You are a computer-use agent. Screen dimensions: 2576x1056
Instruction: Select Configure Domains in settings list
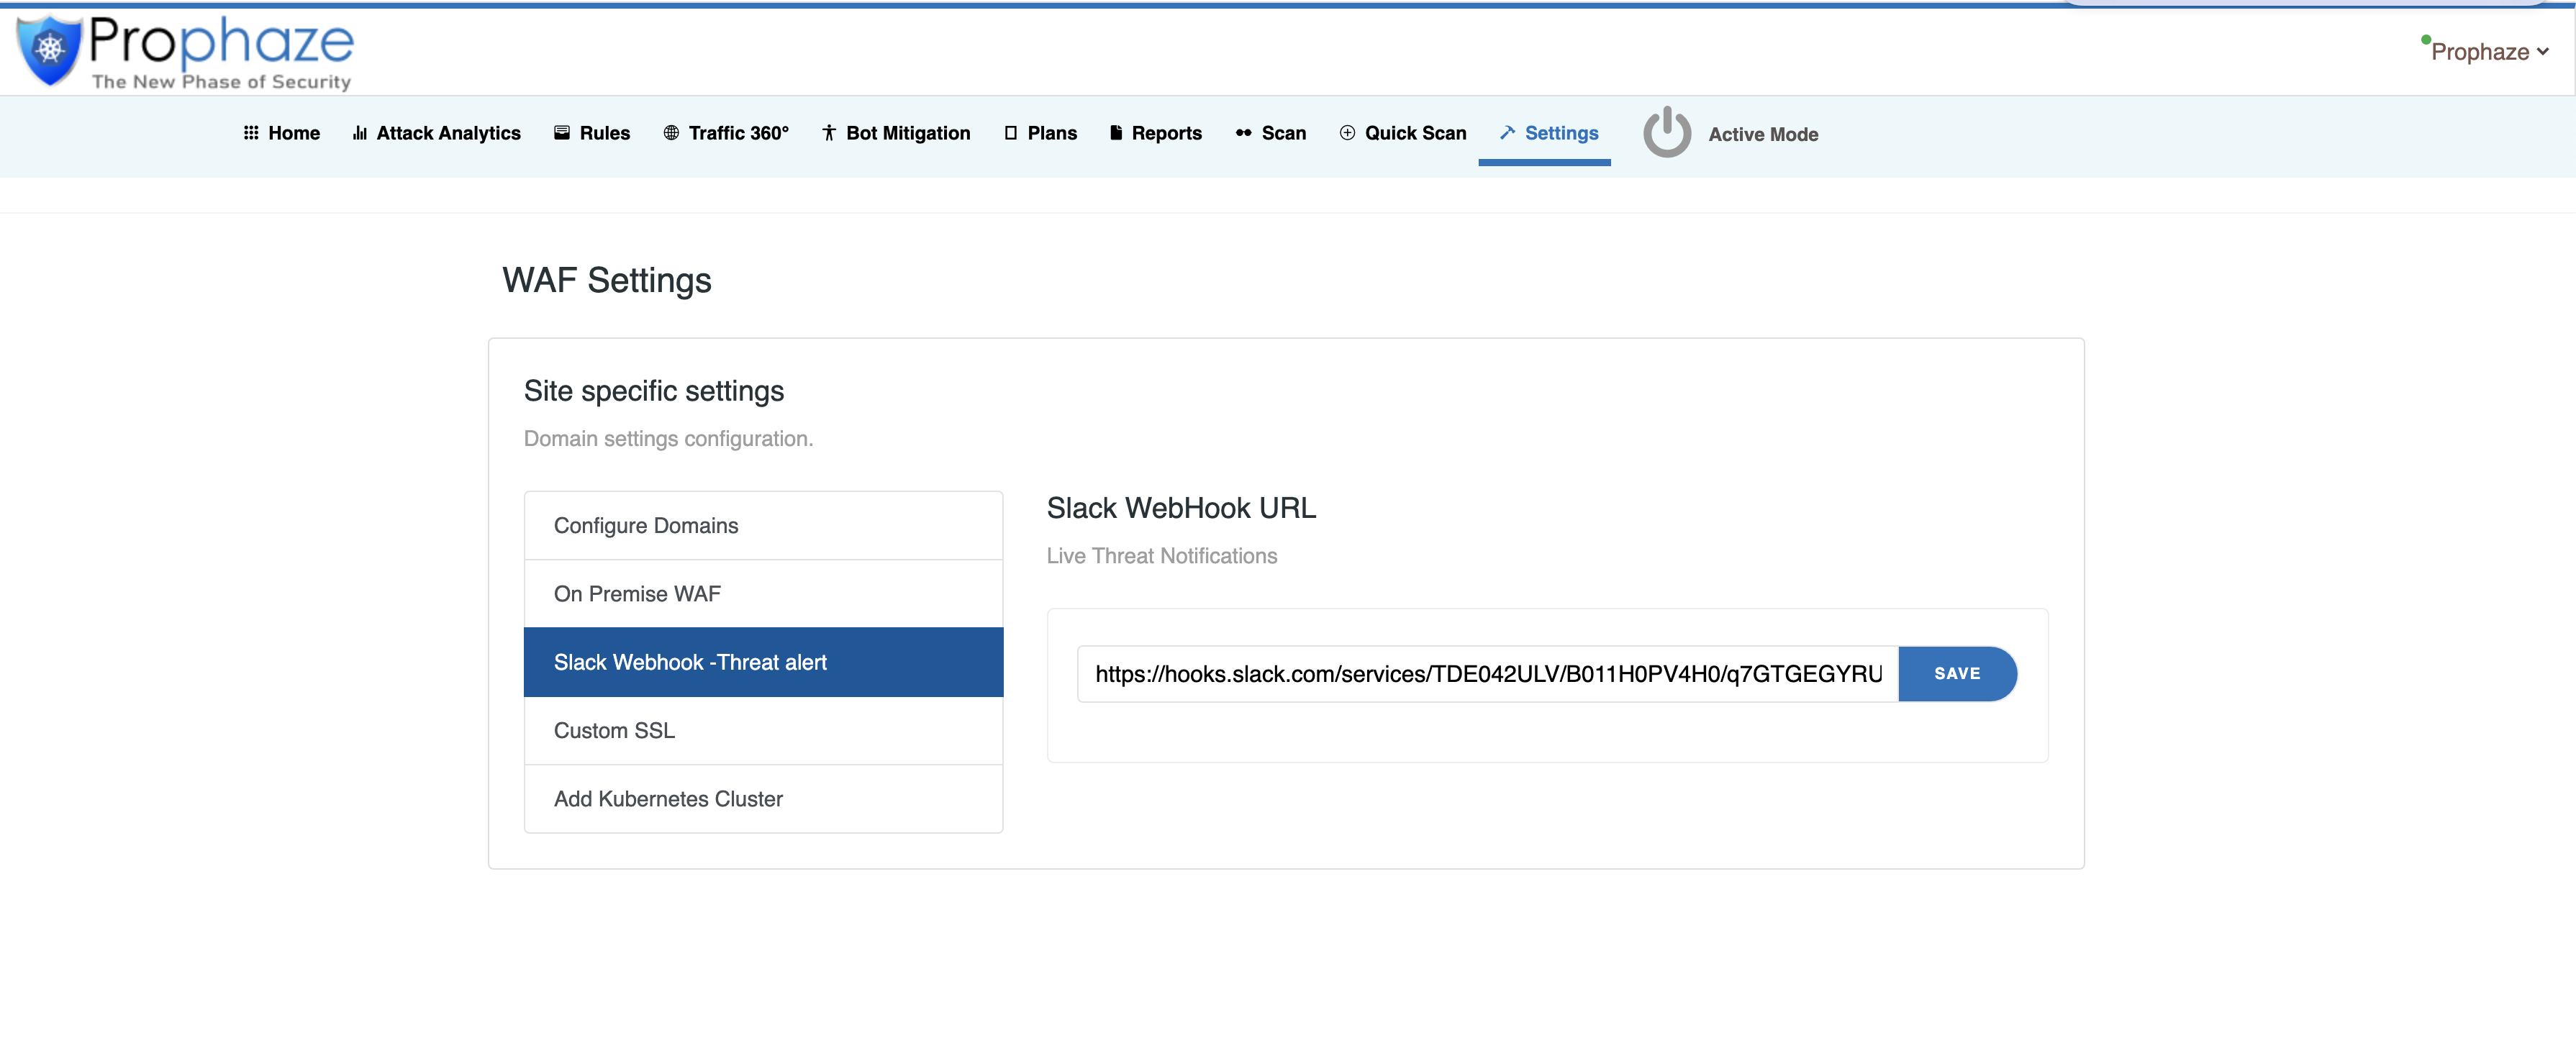click(x=763, y=525)
